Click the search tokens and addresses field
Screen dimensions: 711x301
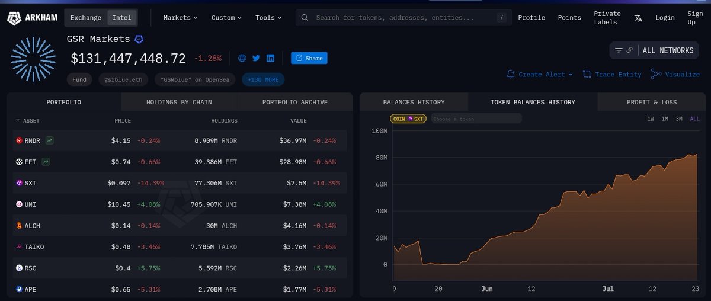[x=403, y=18]
